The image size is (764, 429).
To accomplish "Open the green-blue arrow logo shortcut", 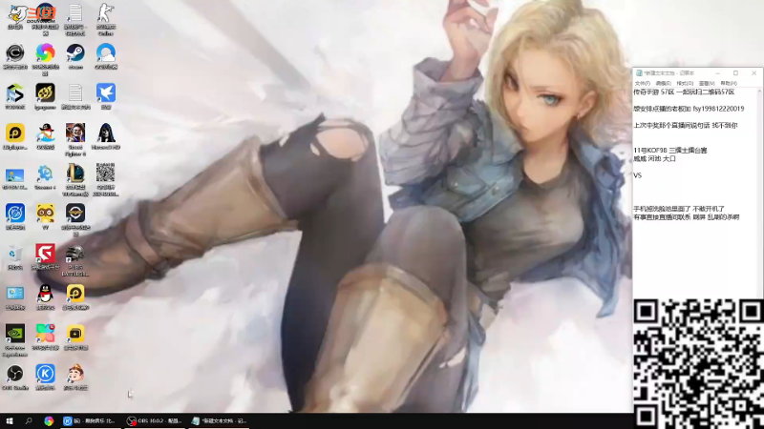I will pos(15,92).
